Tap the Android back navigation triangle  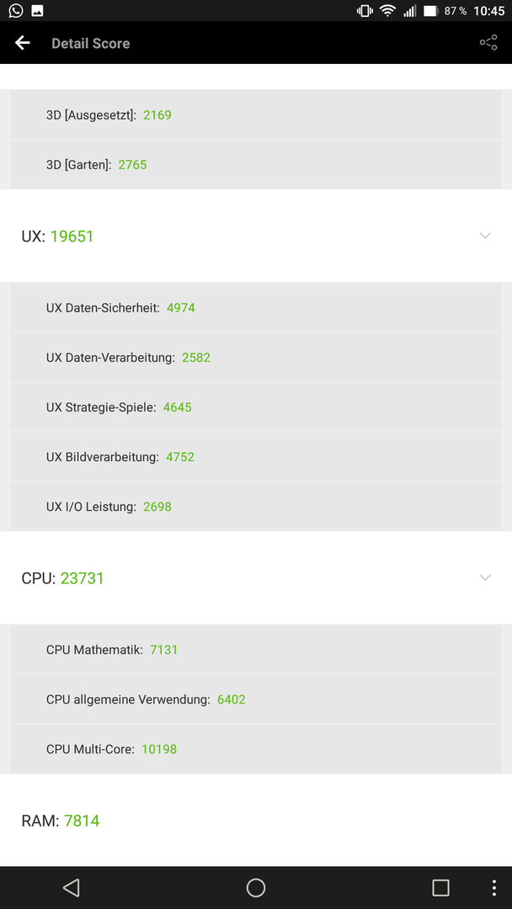click(71, 888)
